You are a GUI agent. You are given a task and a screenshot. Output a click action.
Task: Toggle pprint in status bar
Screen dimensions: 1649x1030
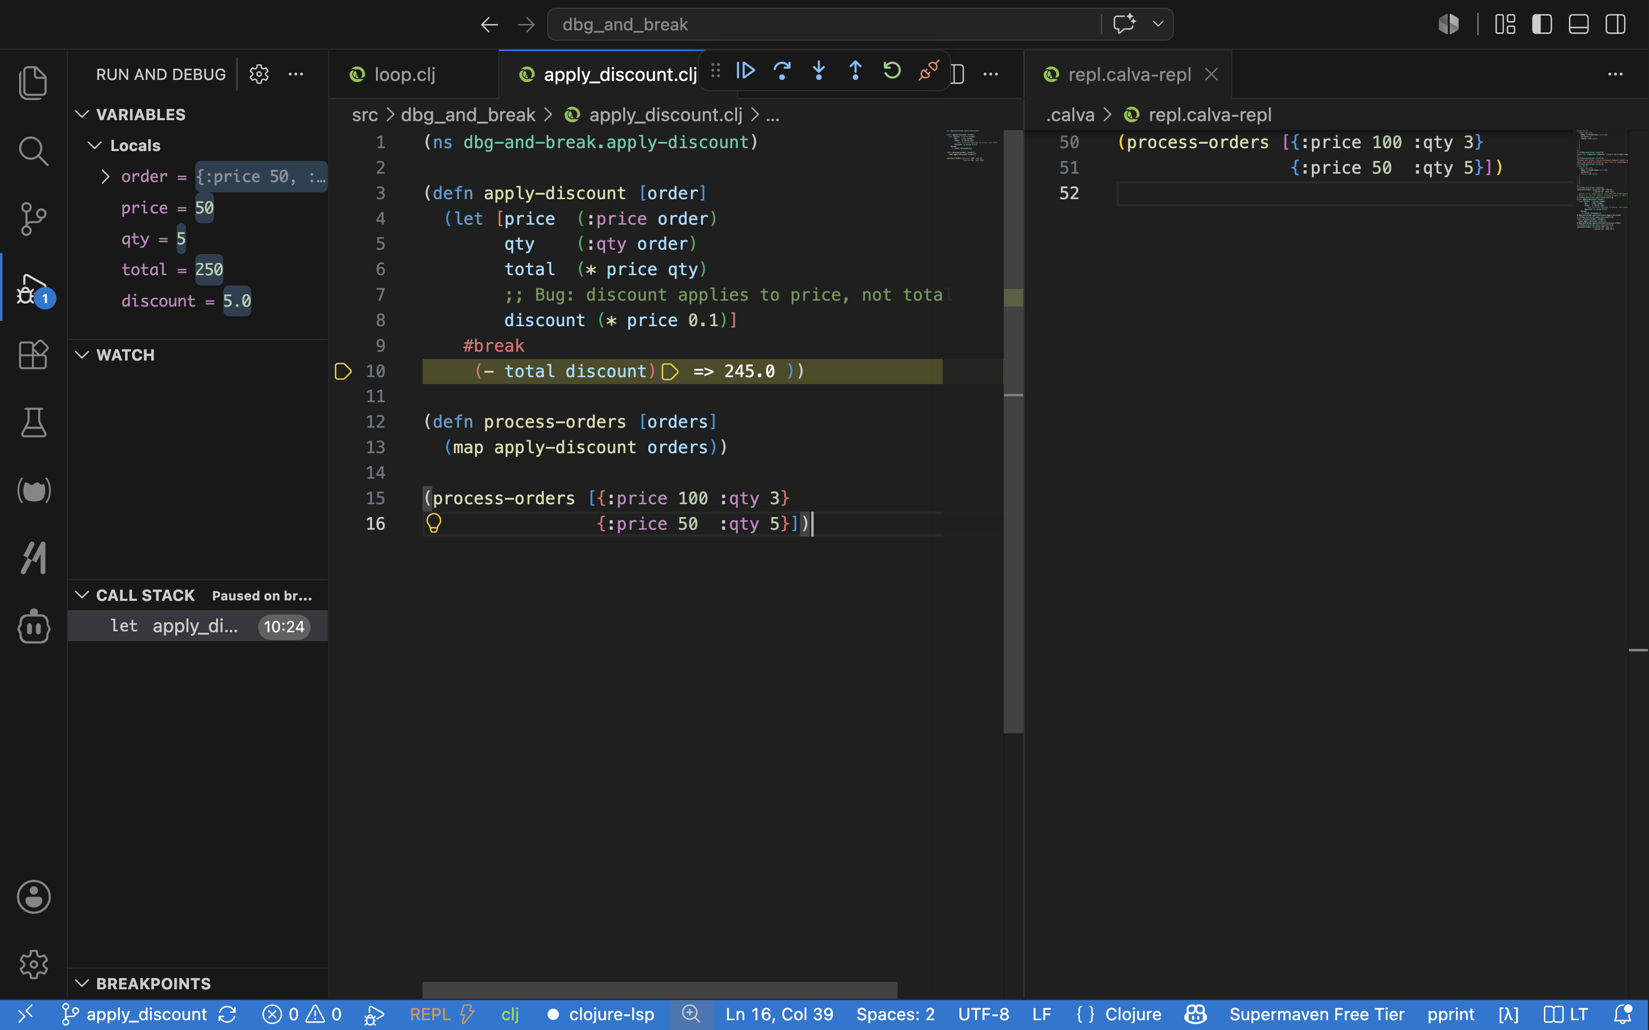click(1451, 1014)
